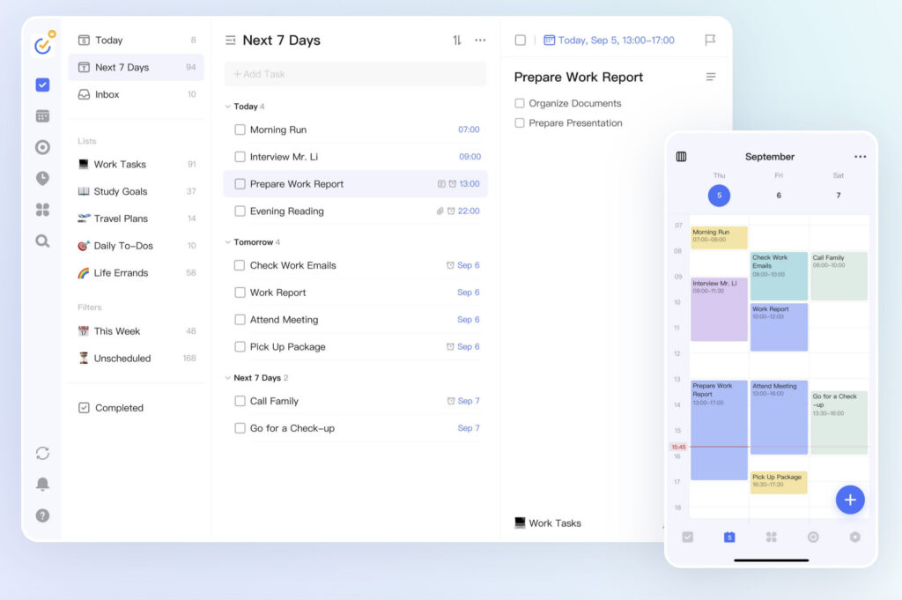Open the help question-mark icon

(x=41, y=515)
